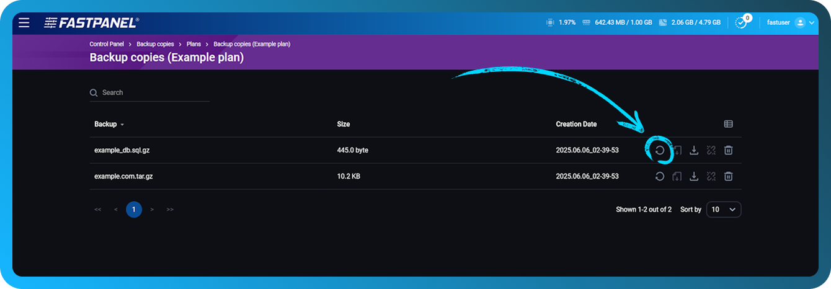Delete the example_db.sql.gz backup

(x=729, y=150)
